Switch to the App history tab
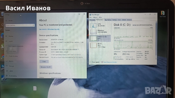The image size is (175, 98). [x=108, y=20]
